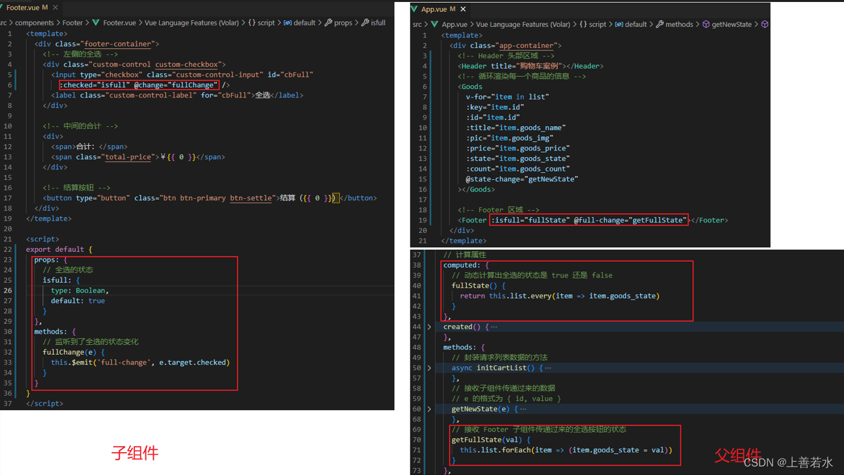
Task: Click "app-container" class name in App.vue
Action: pos(528,46)
